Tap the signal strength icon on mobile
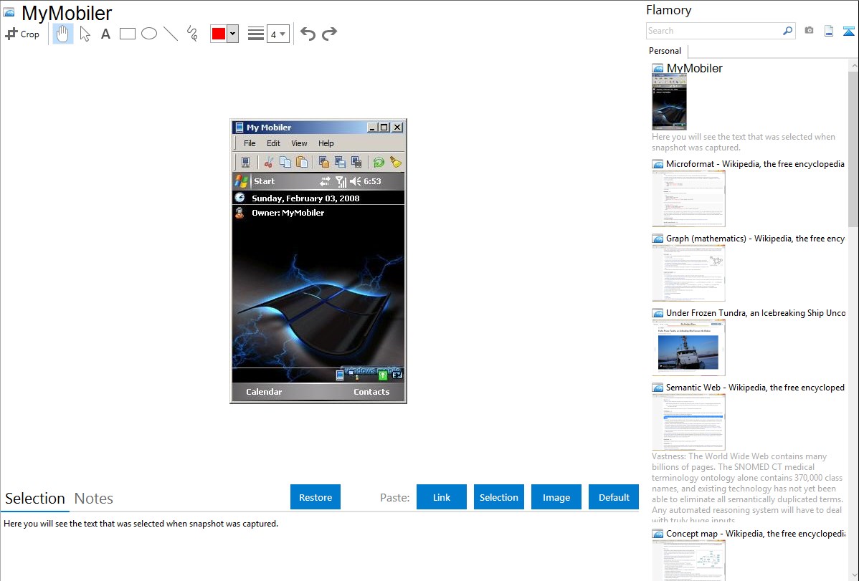Screen dimensions: 859x581 [x=341, y=181]
